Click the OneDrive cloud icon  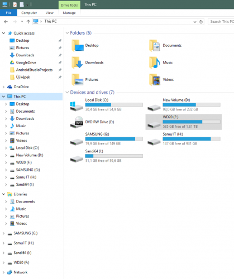(x=9, y=87)
